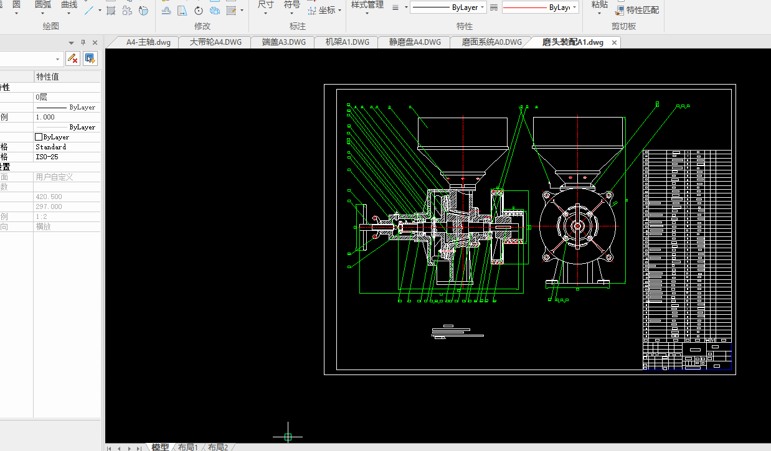Open the red lineweight ByLayer dropdown
The height and width of the screenshot is (451, 771).
574,7
